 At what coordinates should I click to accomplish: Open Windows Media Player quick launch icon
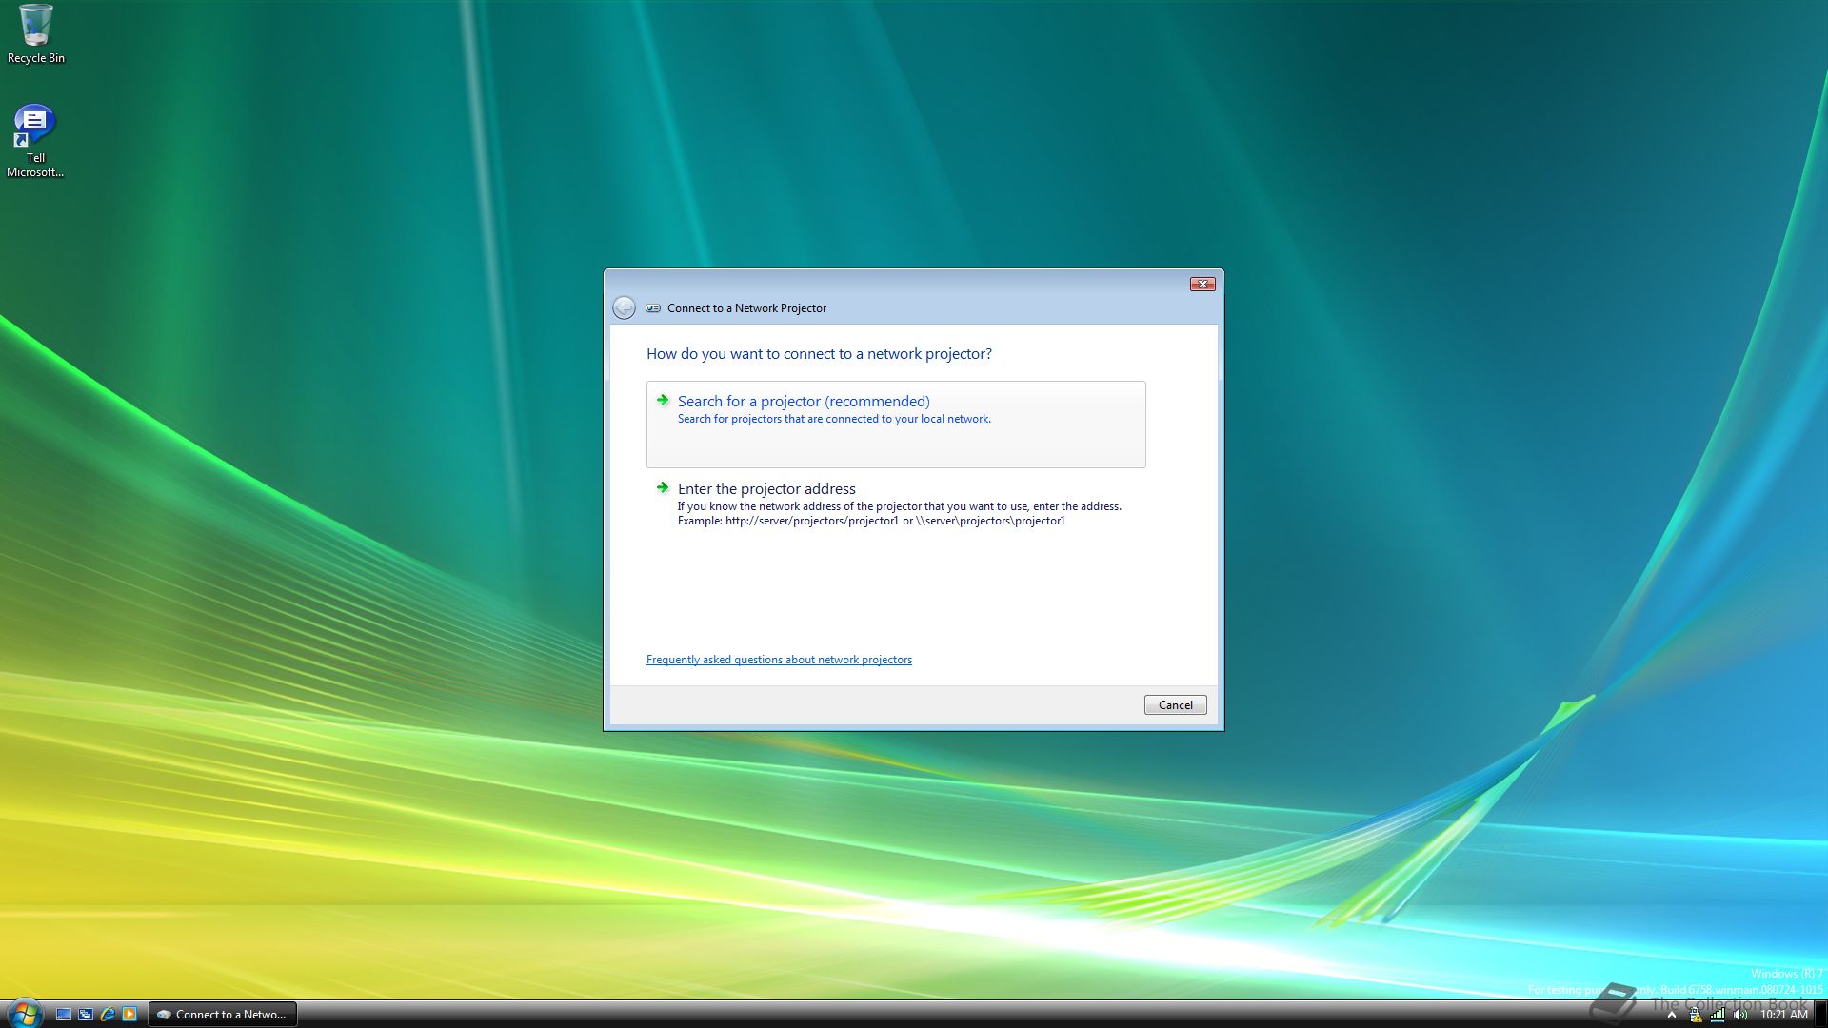pos(129,1015)
